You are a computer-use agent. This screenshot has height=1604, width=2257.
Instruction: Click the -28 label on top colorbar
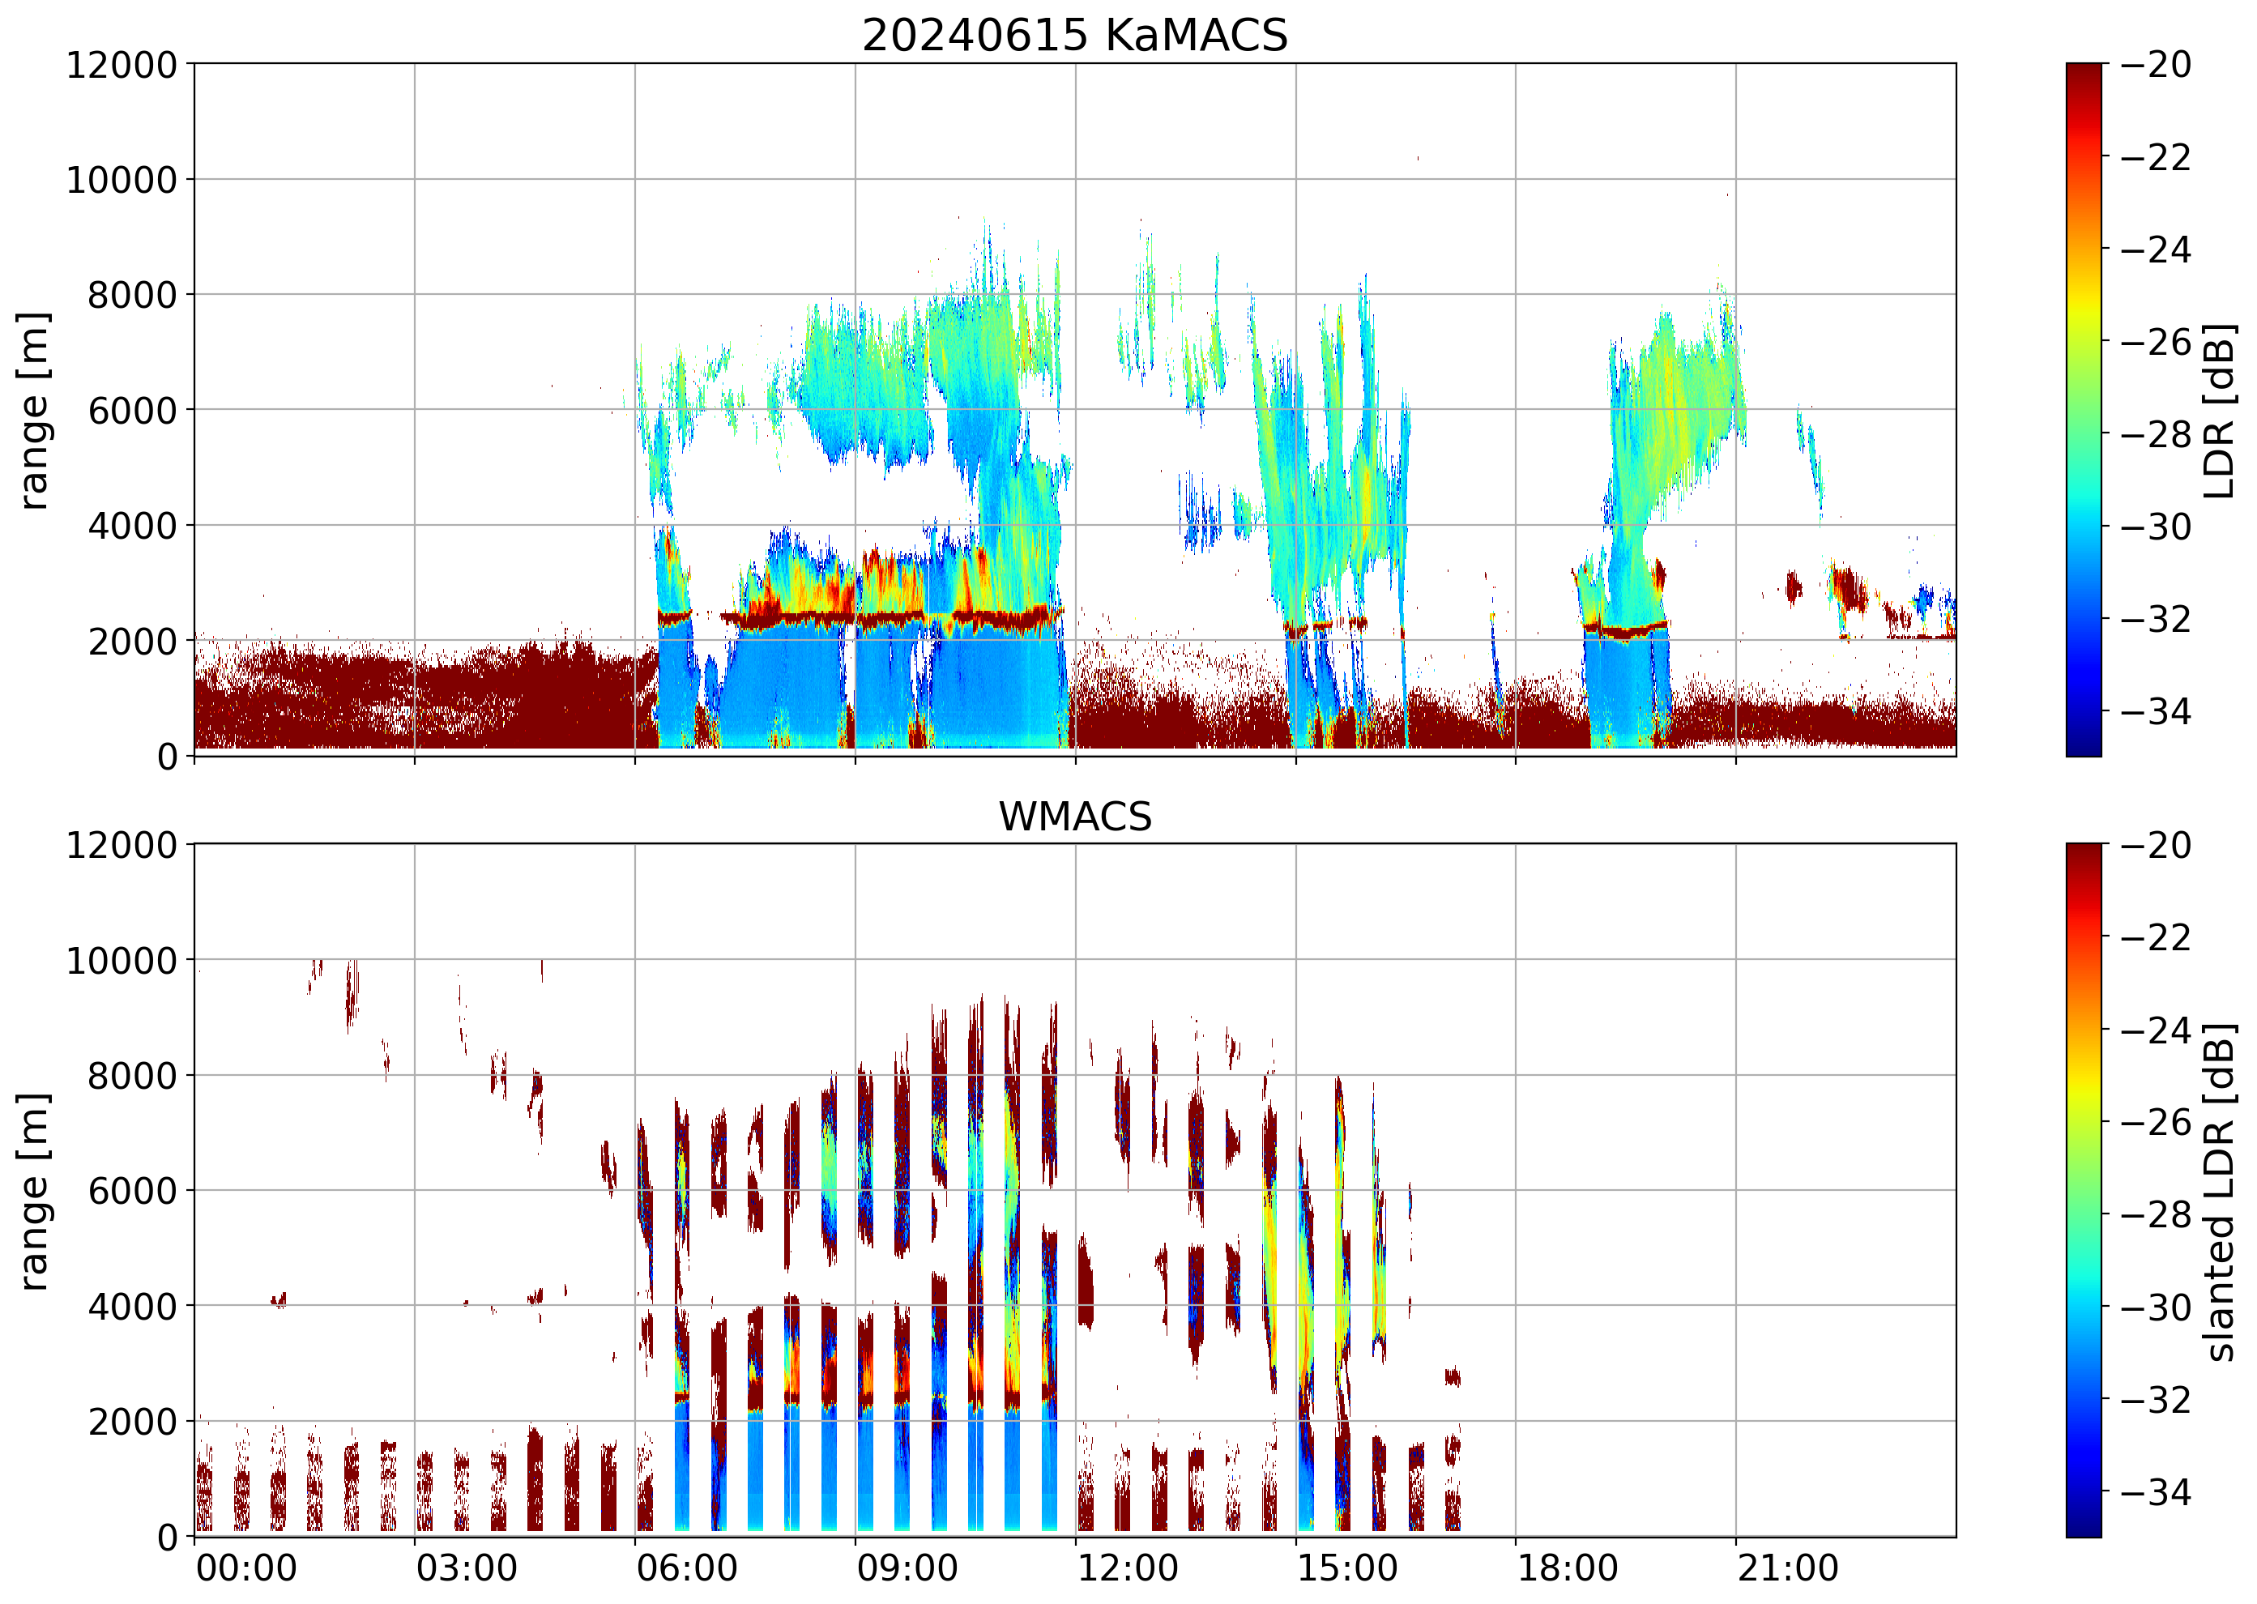point(2155,434)
